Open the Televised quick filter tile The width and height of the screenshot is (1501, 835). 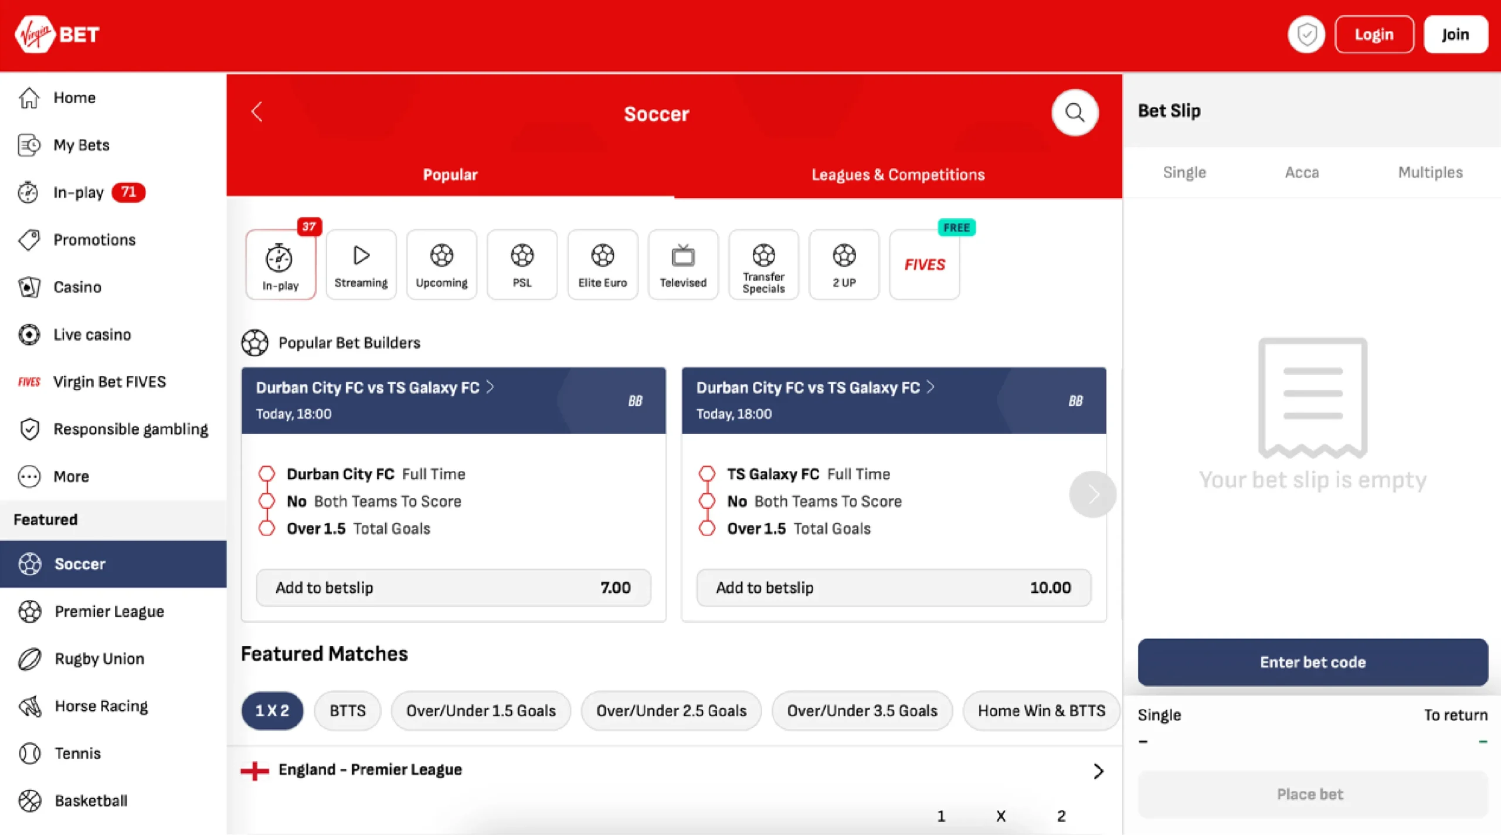click(683, 265)
